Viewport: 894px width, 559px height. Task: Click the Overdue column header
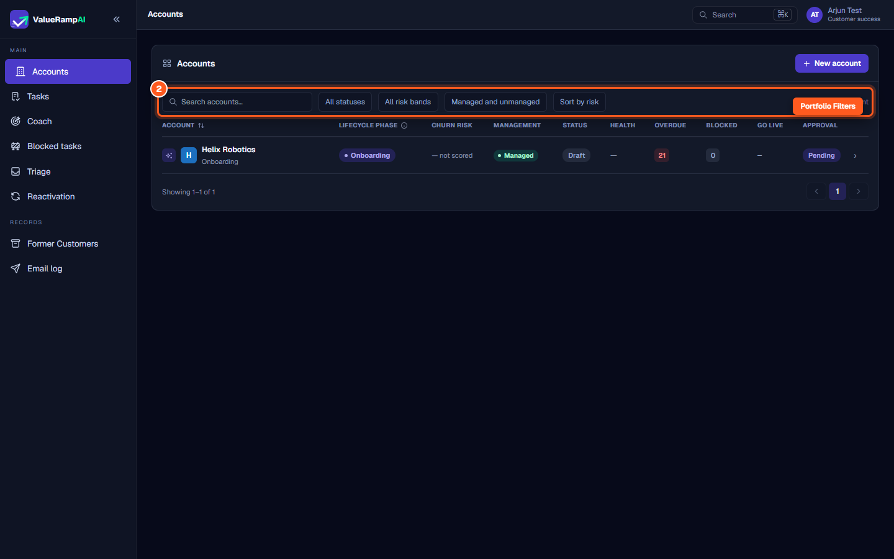(670, 125)
